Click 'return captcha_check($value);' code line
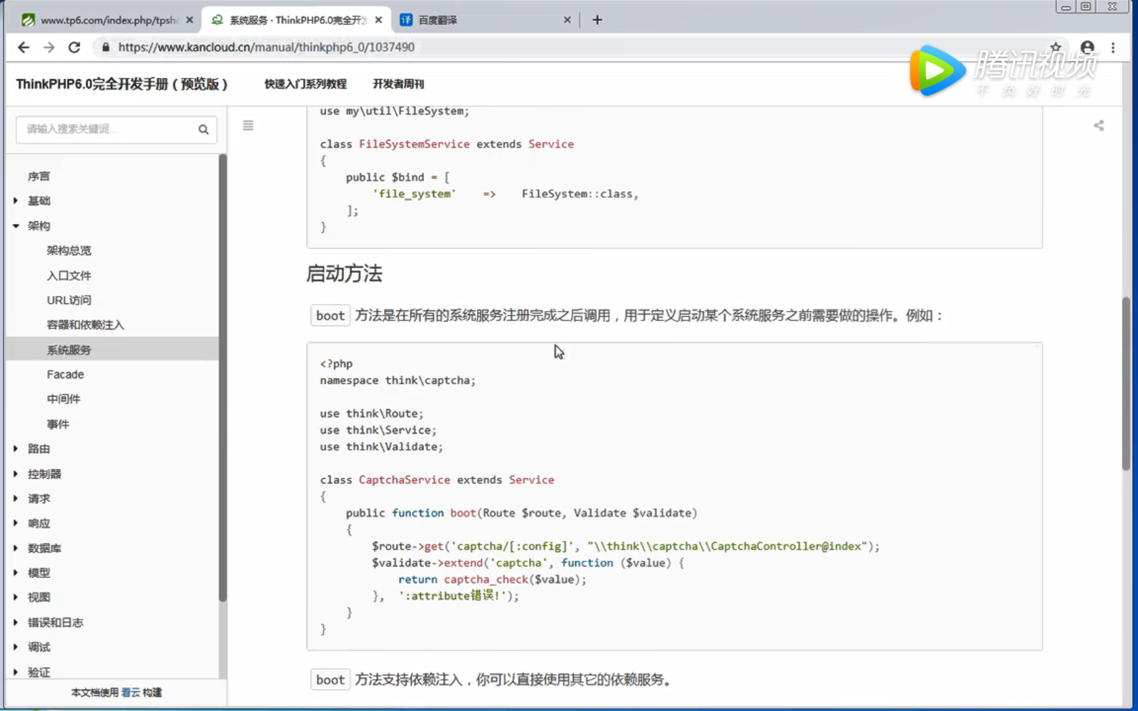Viewport: 1138px width, 711px height. click(x=492, y=579)
